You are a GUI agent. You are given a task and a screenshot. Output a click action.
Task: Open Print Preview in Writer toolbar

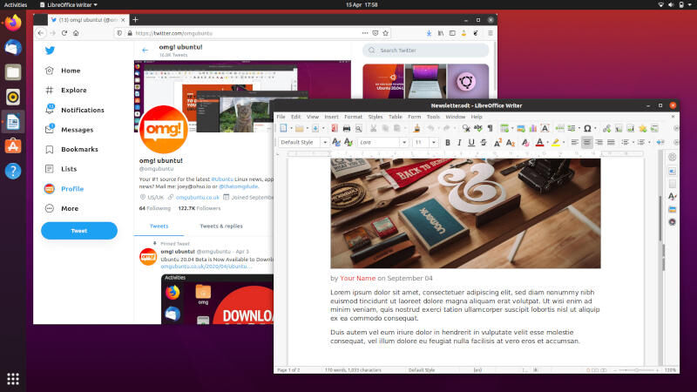pyautogui.click(x=358, y=128)
